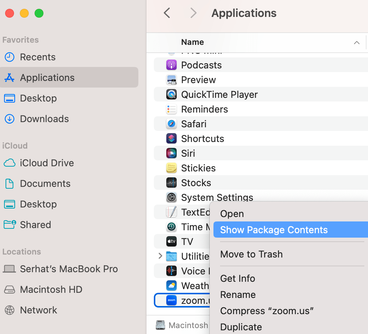This screenshot has height=334, width=368.
Task: Click the Macintosh disk icon in path bar
Action: pos(160,325)
